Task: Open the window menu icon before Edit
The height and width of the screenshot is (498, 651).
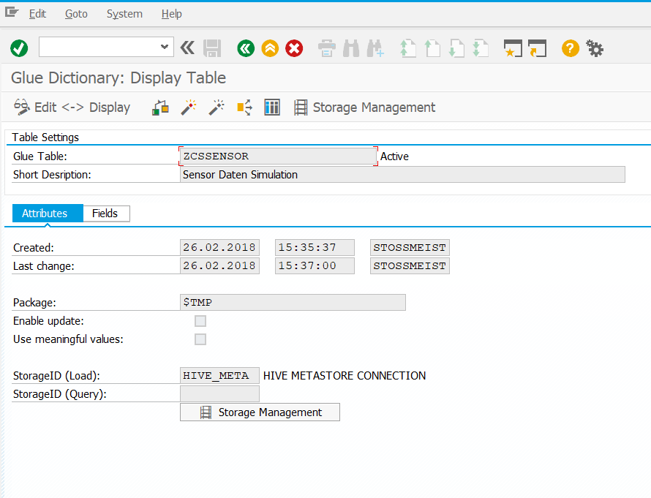Action: point(12,12)
